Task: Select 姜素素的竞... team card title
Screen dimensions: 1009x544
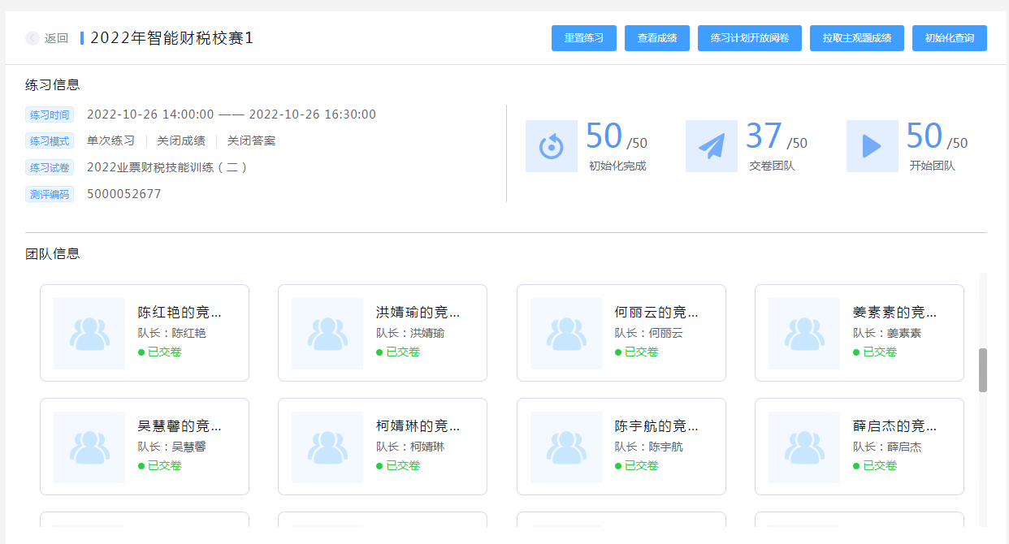Action: 894,312
